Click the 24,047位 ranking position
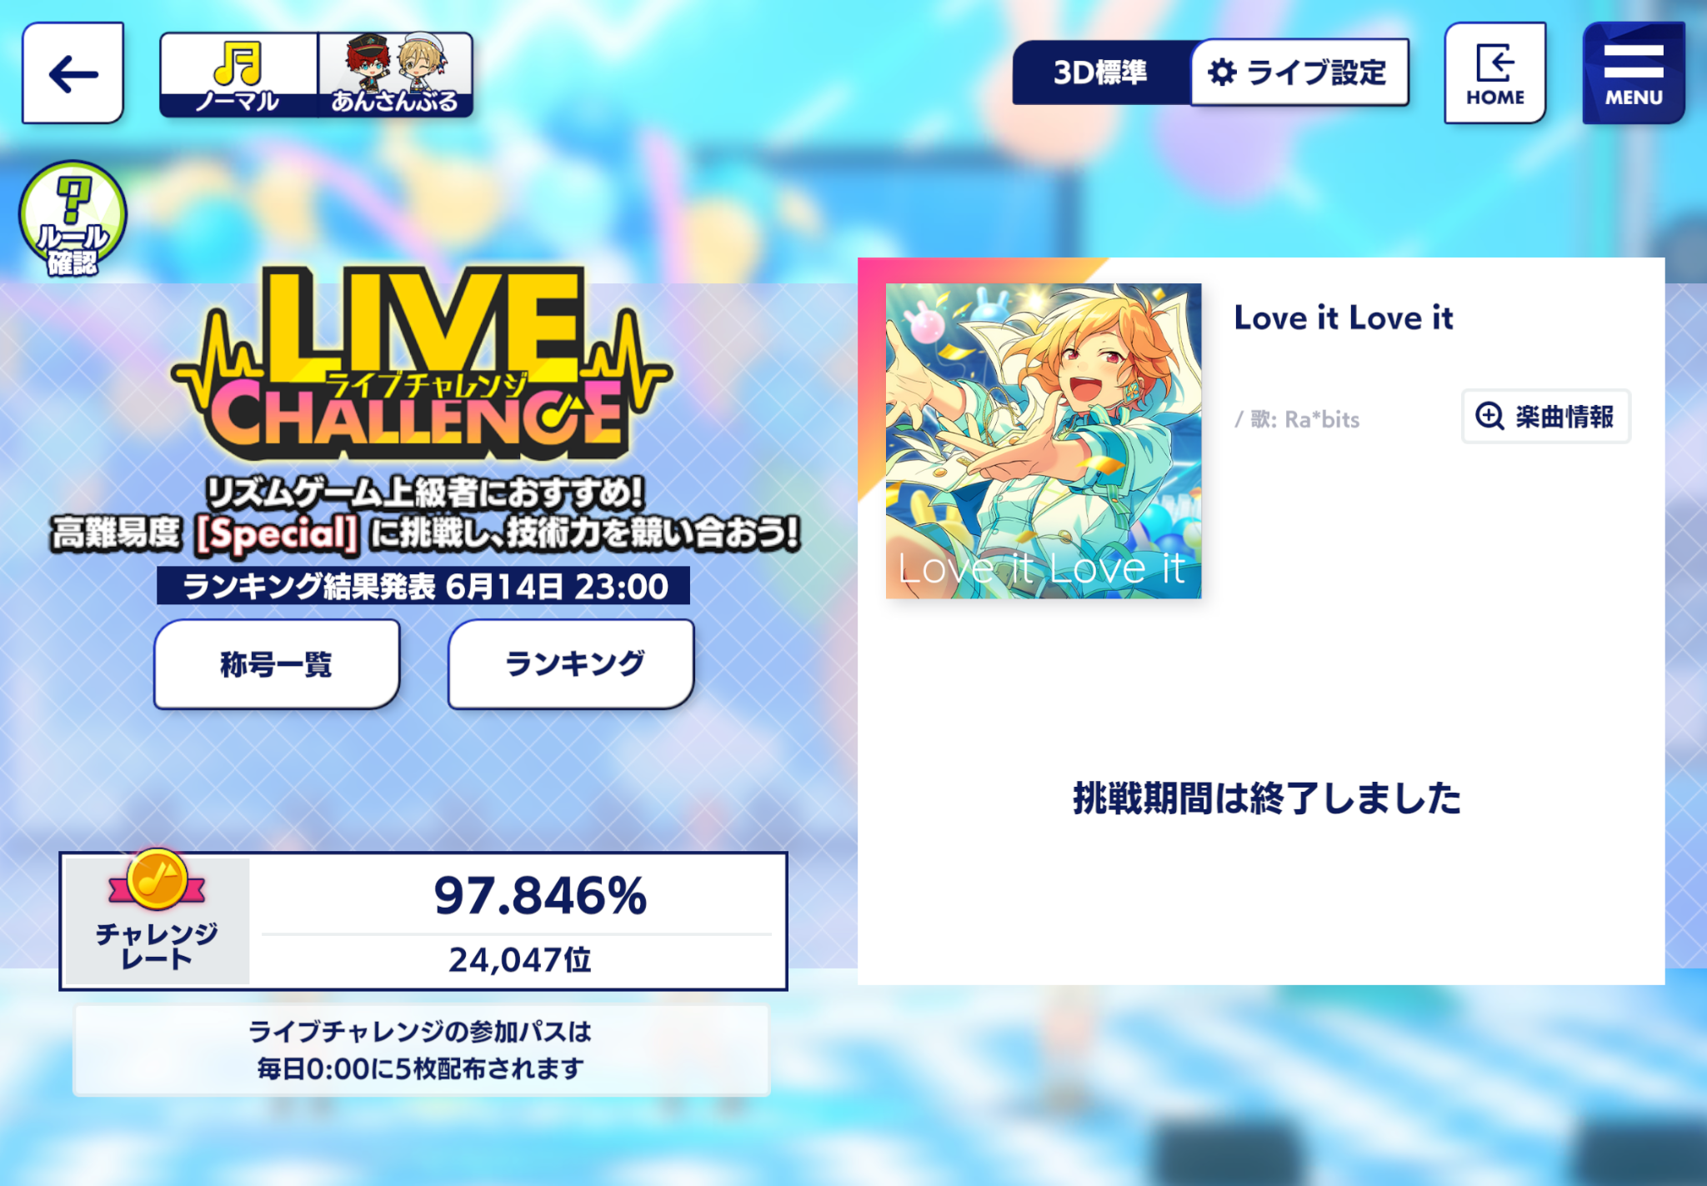1707x1186 pixels. [x=520, y=960]
